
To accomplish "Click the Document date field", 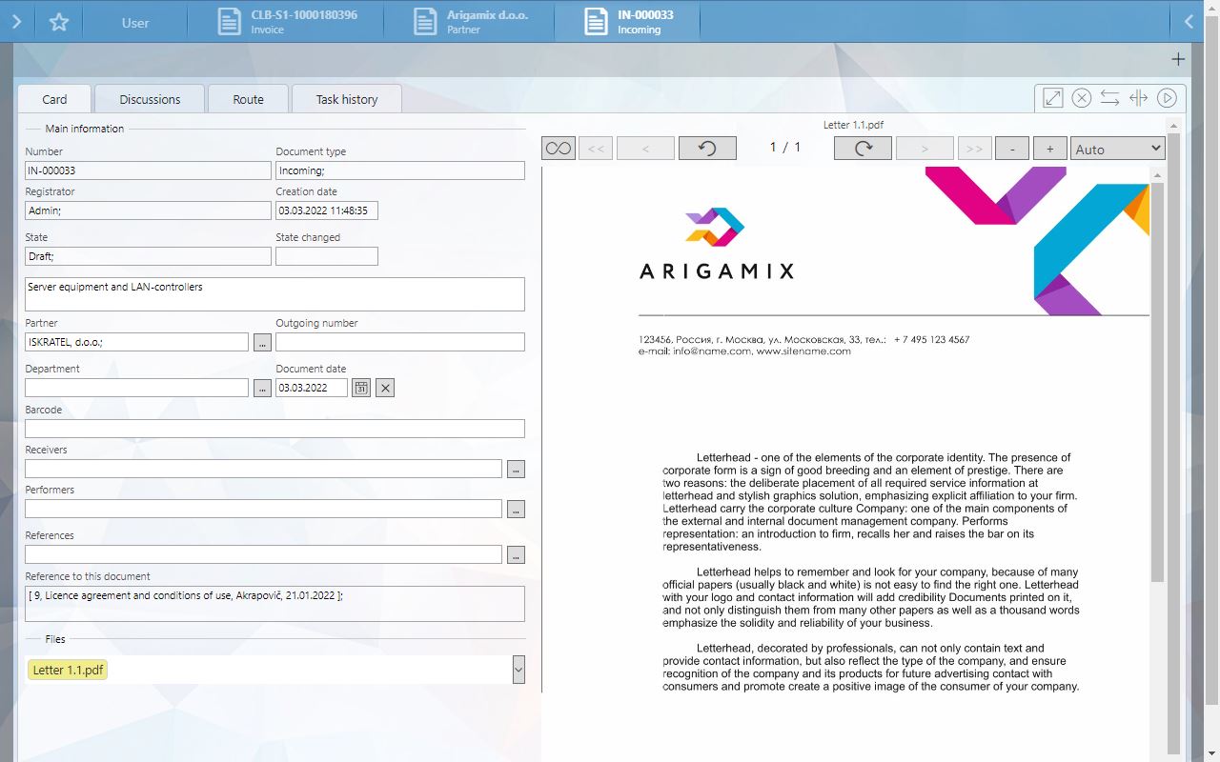I will [312, 388].
